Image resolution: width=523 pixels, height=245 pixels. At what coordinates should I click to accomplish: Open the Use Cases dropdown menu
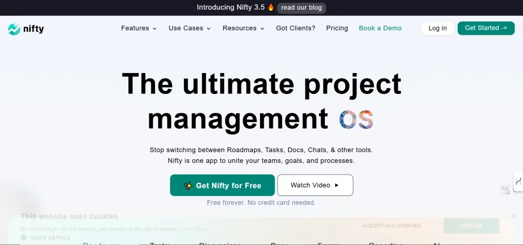(x=189, y=29)
